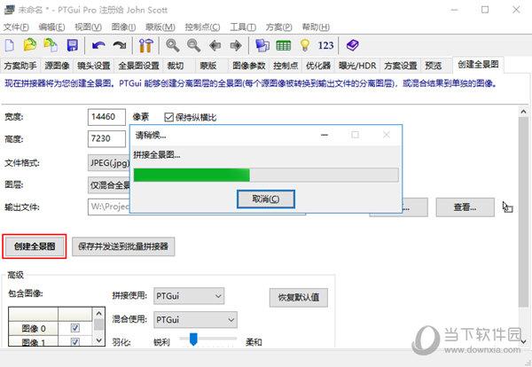
Task: Click image list scroll down arrow
Action: click(x=98, y=340)
